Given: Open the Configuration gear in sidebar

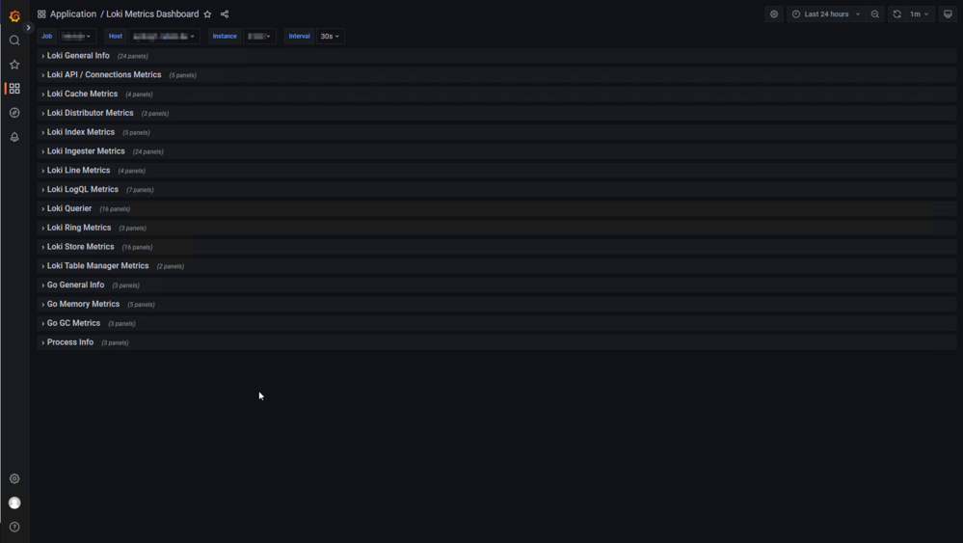Looking at the screenshot, I should (x=14, y=478).
